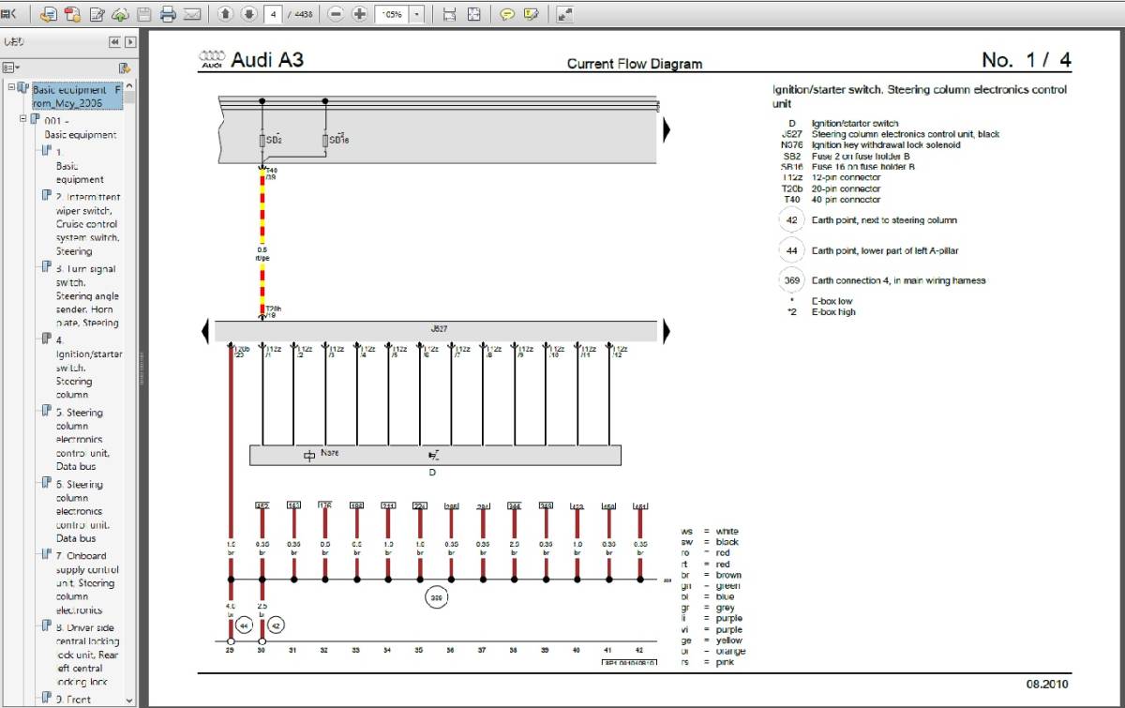The image size is (1125, 708).
Task: Select the highlight text tool
Action: click(532, 14)
